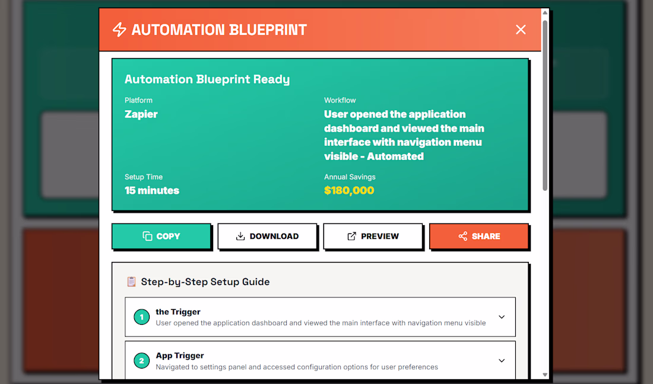The image size is (653, 384).
Task: Click the Annual Savings label
Action: coord(350,177)
